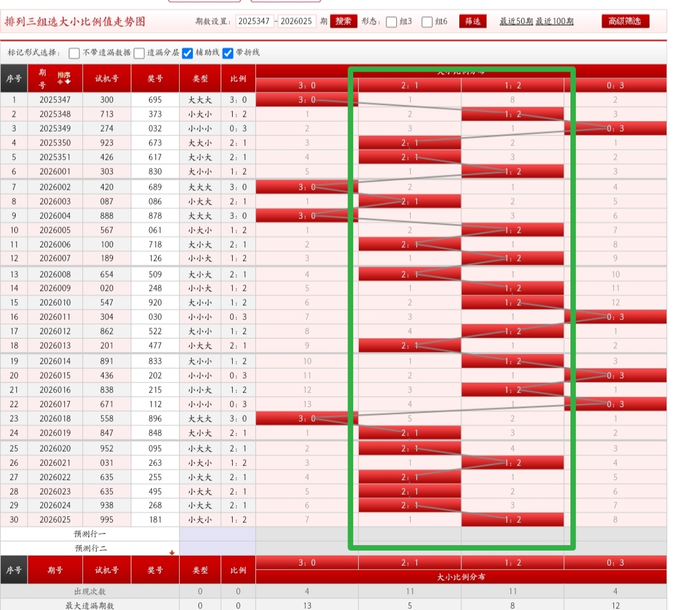
Task: Click the highlighted 1:2 cell in row 2026001
Action: tap(512, 172)
